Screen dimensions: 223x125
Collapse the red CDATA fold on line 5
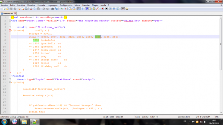pyautogui.click(x=10, y=30)
